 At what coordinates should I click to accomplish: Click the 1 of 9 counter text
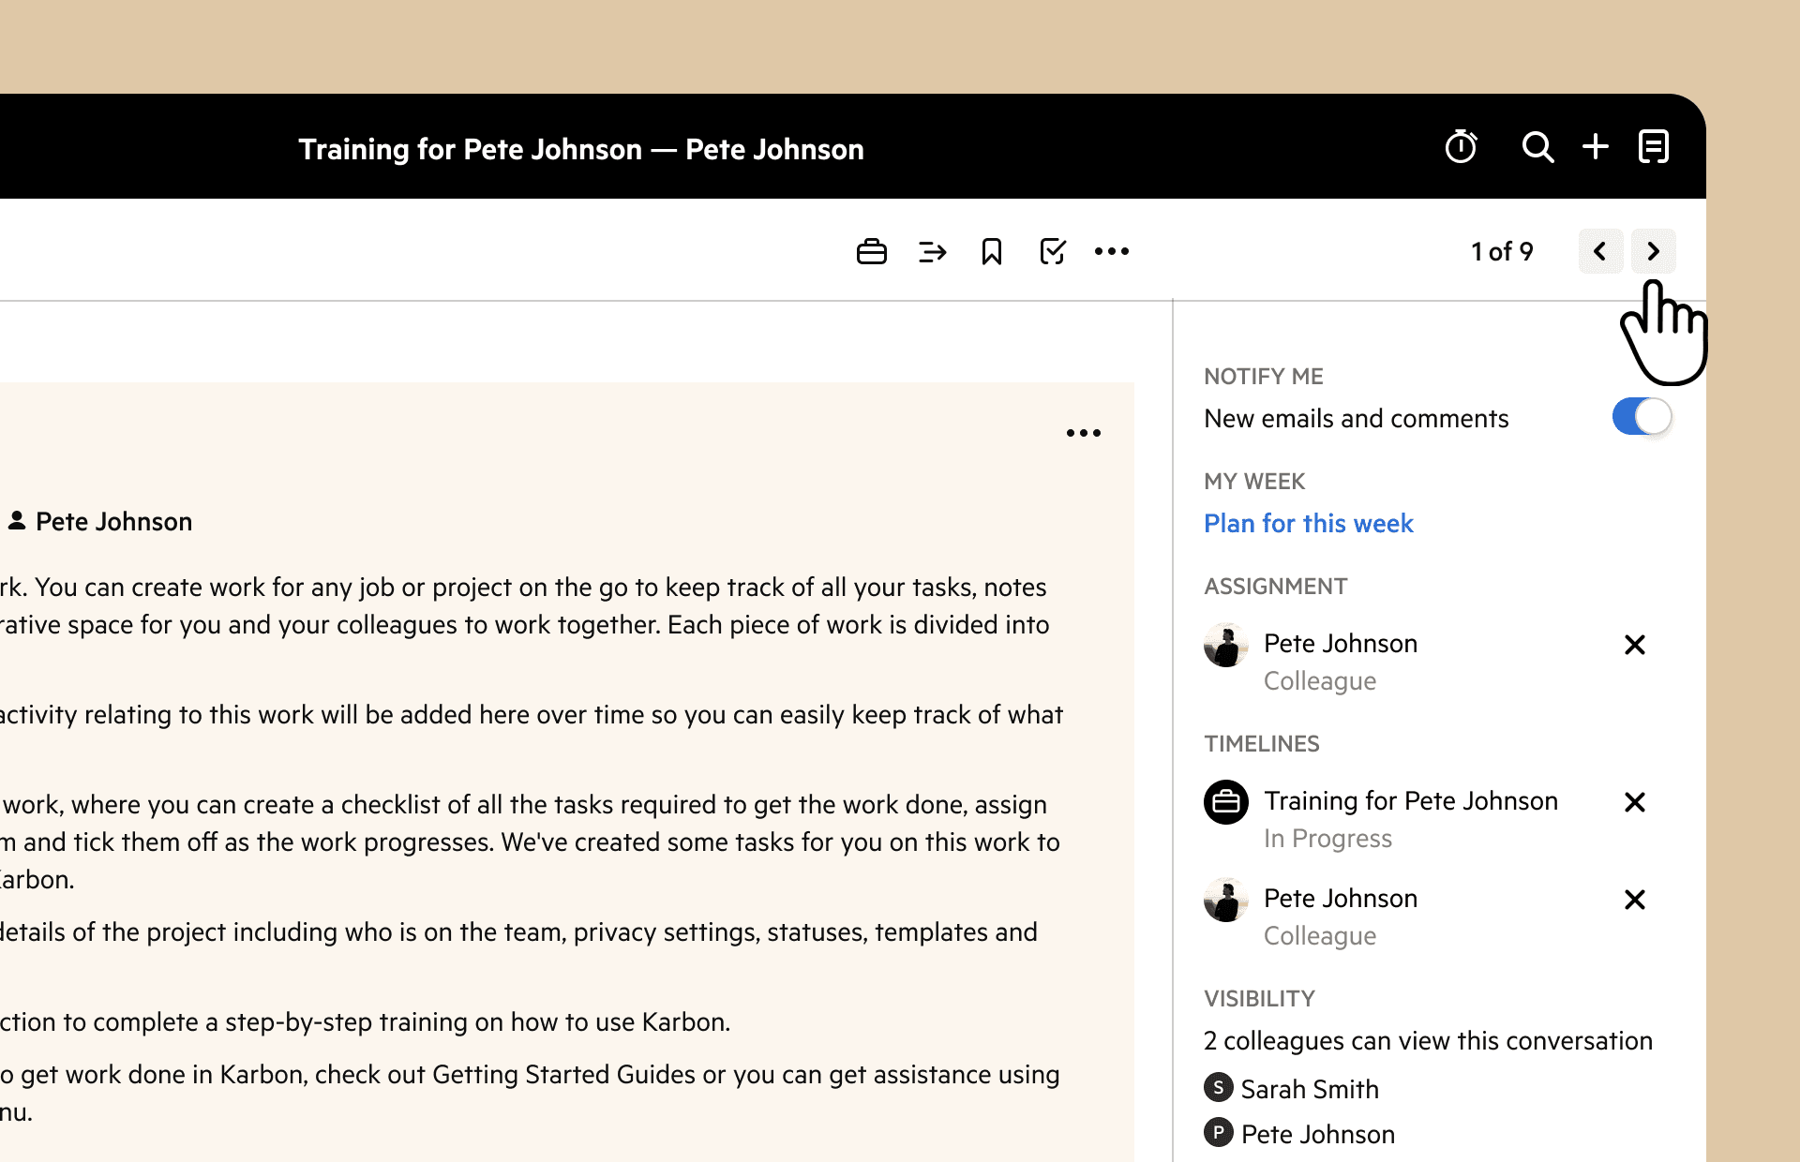(x=1502, y=251)
